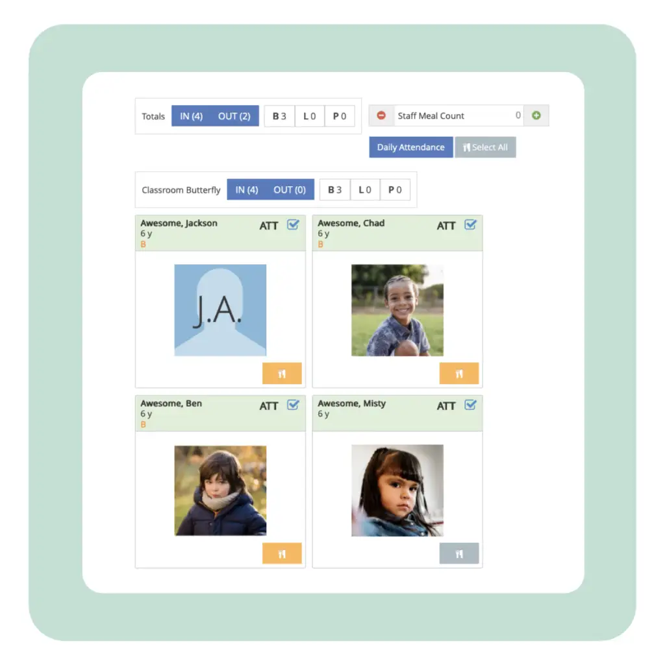Toggle Misty's ATT attendance checkbox
The width and height of the screenshot is (665, 663).
[x=470, y=405]
